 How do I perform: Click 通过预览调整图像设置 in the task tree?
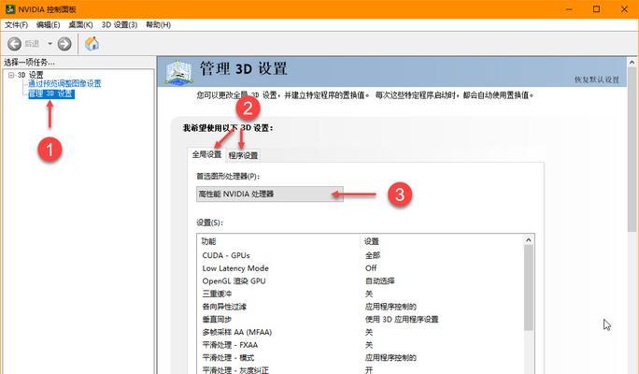click(x=64, y=84)
